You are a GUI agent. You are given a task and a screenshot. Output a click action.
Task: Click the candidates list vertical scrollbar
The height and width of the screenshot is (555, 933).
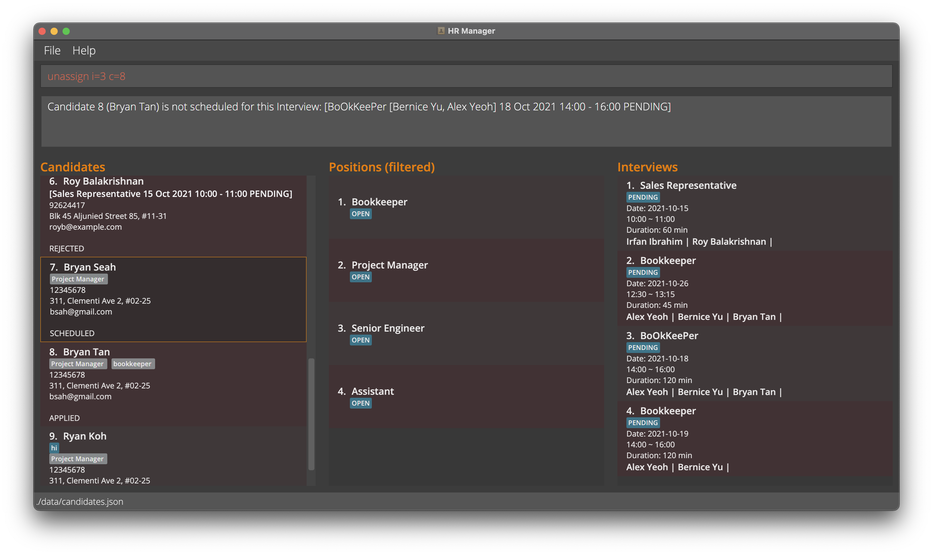[x=311, y=414]
